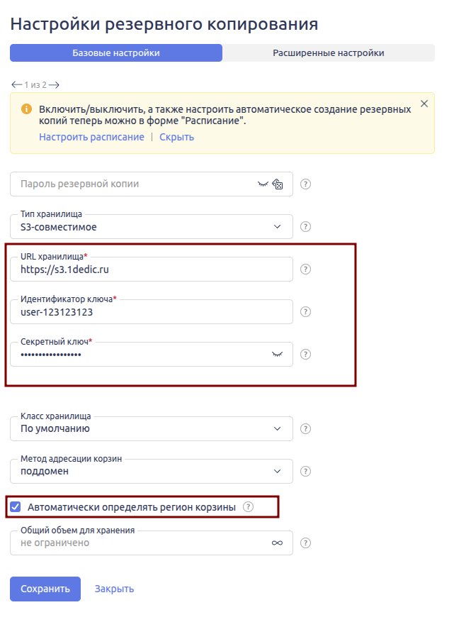The height and width of the screenshot is (622, 449).
Task: Click the Настроить расписание link
Action: [x=91, y=137]
